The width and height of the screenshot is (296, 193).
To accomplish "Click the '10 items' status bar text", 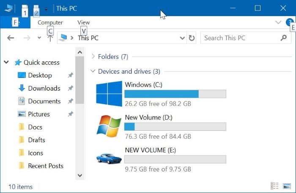I will (20, 187).
